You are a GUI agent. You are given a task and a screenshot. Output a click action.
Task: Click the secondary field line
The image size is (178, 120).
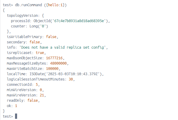click(x=24, y=42)
